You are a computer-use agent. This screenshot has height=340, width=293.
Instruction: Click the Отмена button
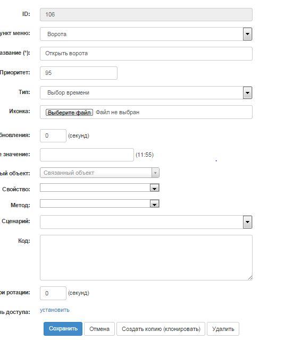99,329
